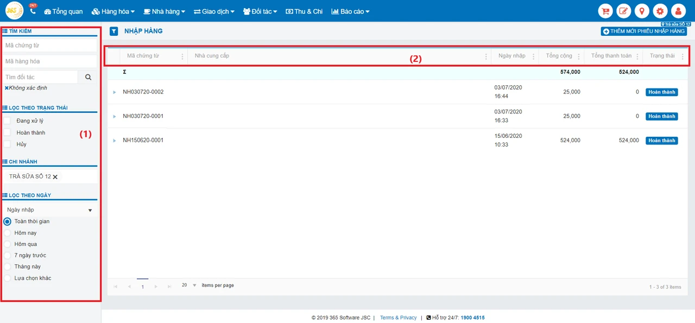The height and width of the screenshot is (323, 695).
Task: Click the edit note icon in header
Action: coord(624,11)
